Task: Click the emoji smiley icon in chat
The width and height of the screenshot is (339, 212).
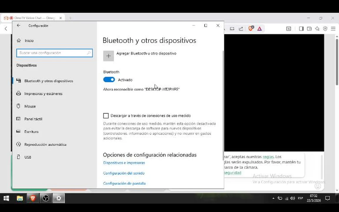Action: 318,186
